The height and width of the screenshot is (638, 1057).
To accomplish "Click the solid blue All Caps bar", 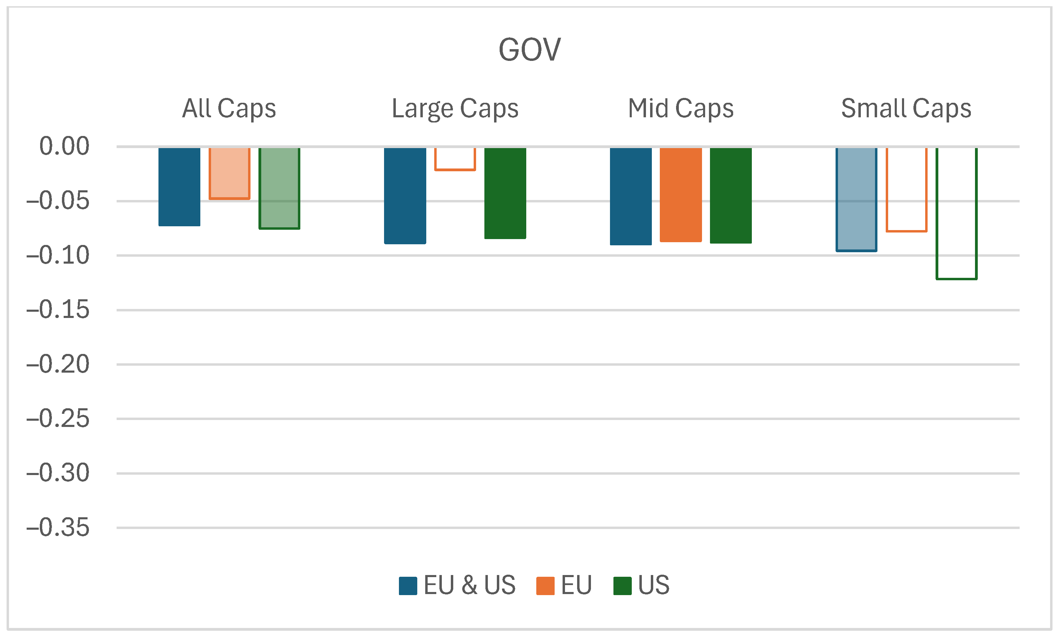I will 179,186.
